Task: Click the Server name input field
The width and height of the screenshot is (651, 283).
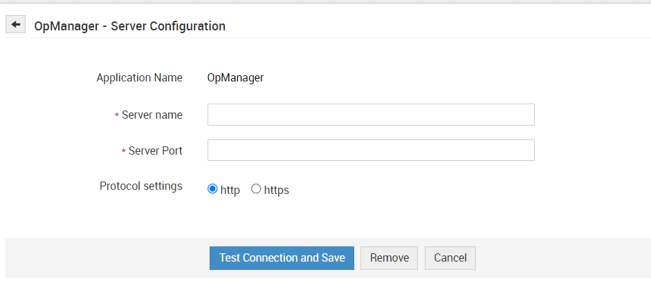Action: point(371,115)
